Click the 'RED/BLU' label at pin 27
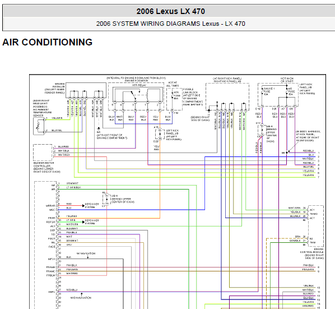Screen dimensions: 335x309 coord(72,290)
